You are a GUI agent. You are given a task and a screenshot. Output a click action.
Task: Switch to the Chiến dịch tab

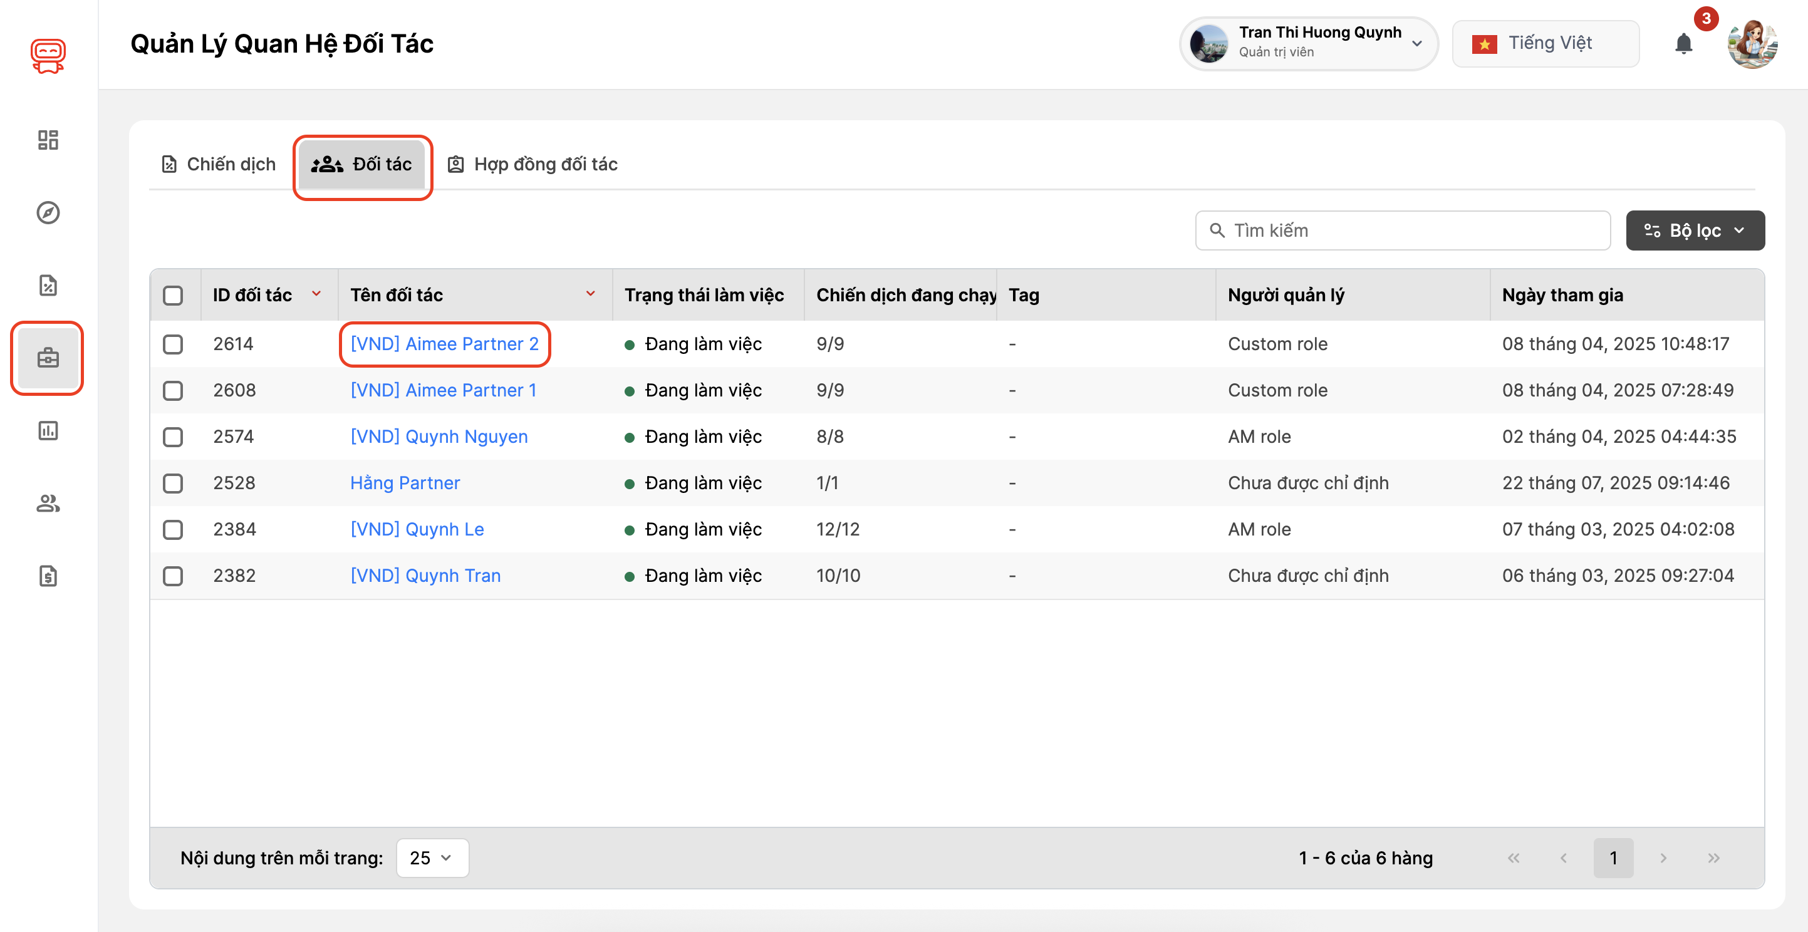[x=219, y=164]
